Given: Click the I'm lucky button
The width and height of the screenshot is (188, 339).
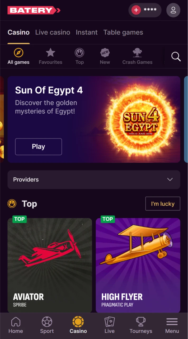Looking at the screenshot, I should point(163,204).
